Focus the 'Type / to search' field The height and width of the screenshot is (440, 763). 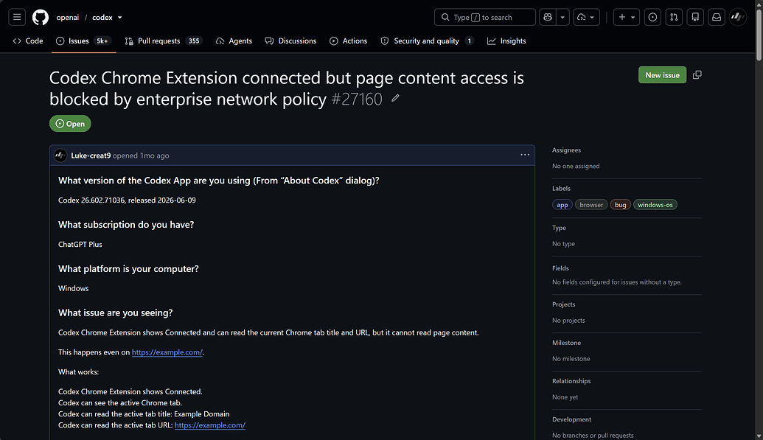point(484,17)
